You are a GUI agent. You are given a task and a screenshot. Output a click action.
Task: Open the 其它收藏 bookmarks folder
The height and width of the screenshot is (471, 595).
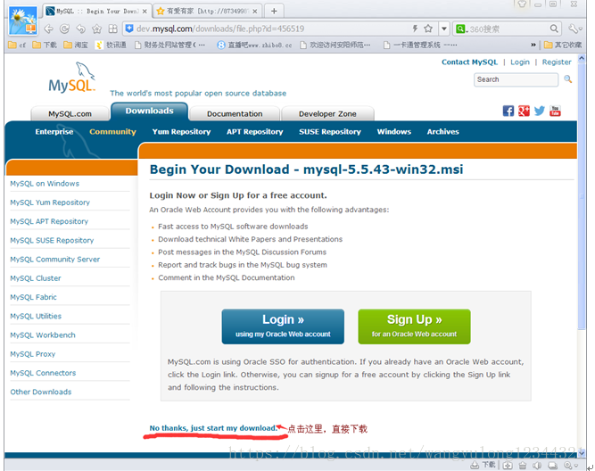563,45
